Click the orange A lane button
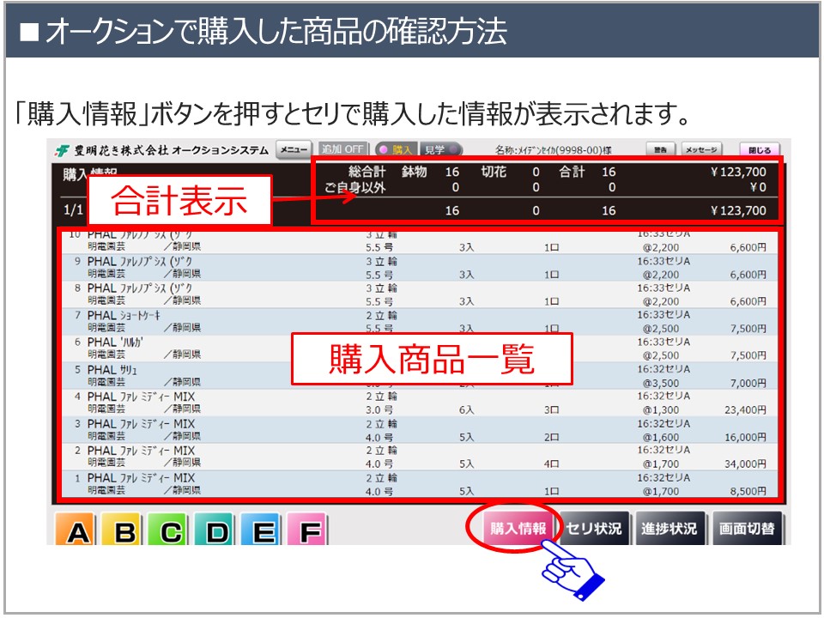The height and width of the screenshot is (618, 824). pos(79,531)
